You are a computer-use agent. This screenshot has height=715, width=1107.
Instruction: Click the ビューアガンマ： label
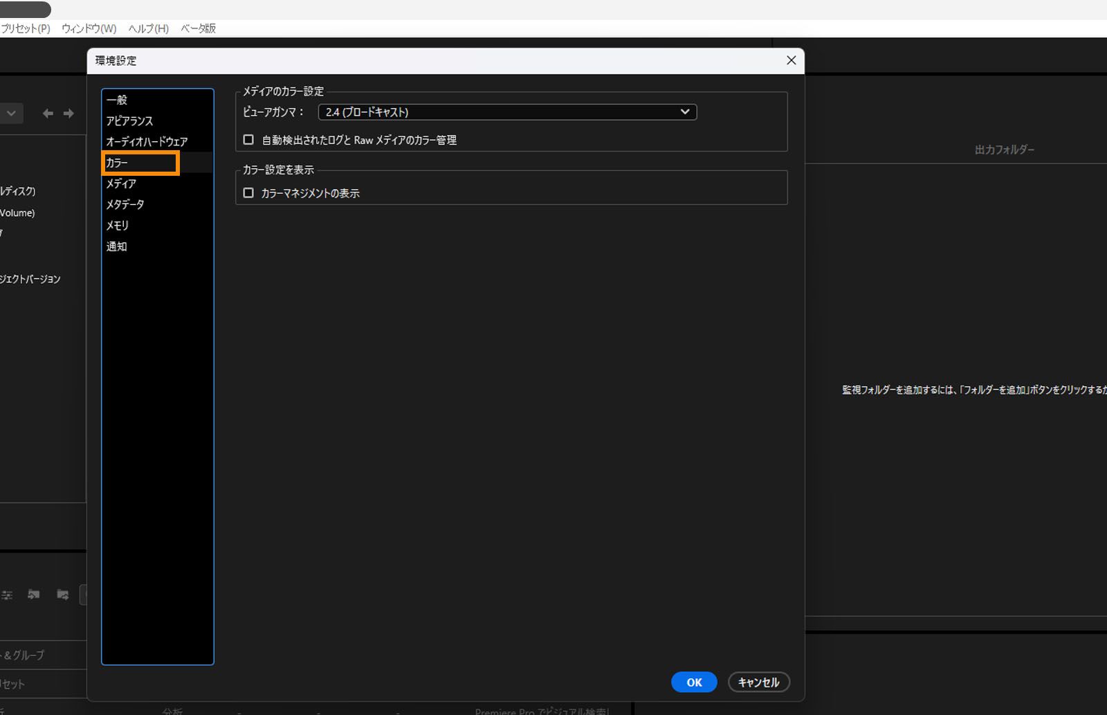pyautogui.click(x=273, y=112)
